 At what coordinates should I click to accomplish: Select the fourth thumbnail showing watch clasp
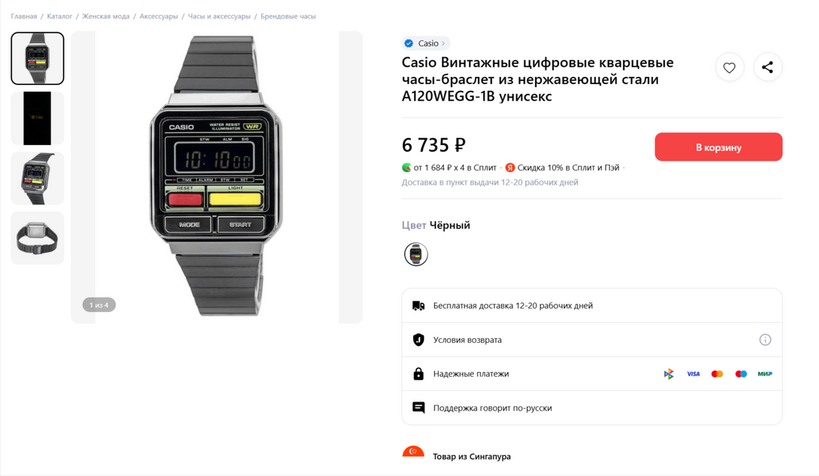(38, 238)
